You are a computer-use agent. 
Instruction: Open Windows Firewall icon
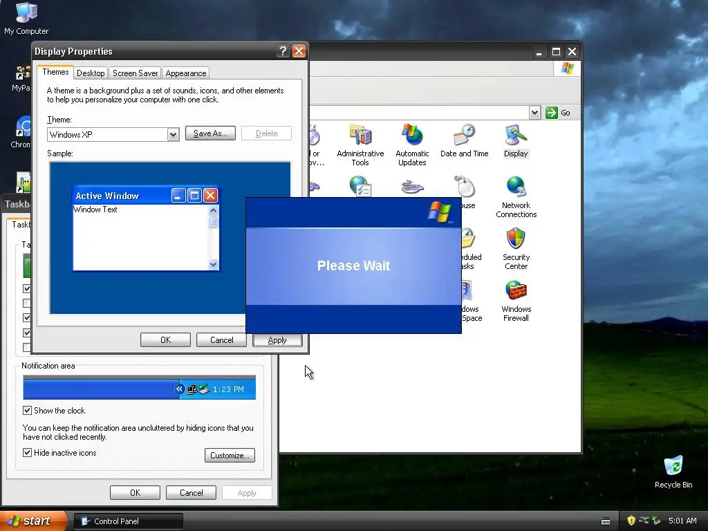pos(516,300)
